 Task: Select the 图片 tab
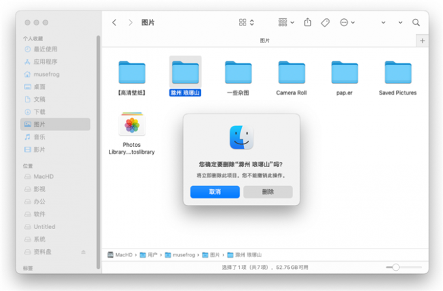click(x=264, y=40)
